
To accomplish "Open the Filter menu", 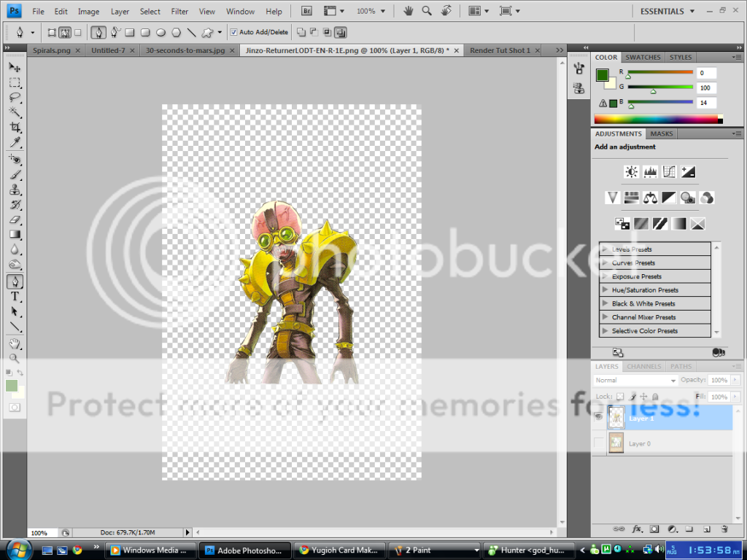I will click(179, 11).
